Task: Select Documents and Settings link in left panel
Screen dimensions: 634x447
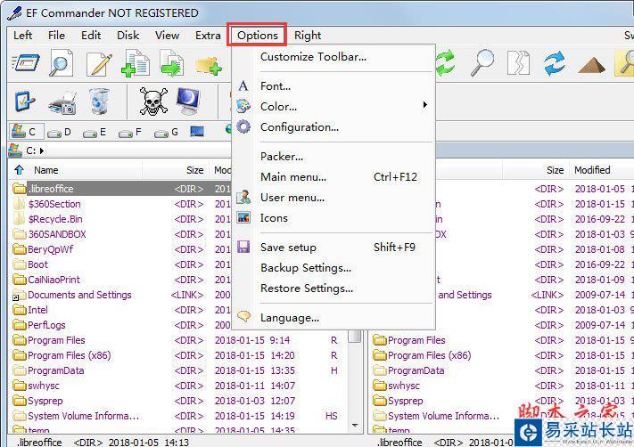Action: pyautogui.click(x=79, y=295)
